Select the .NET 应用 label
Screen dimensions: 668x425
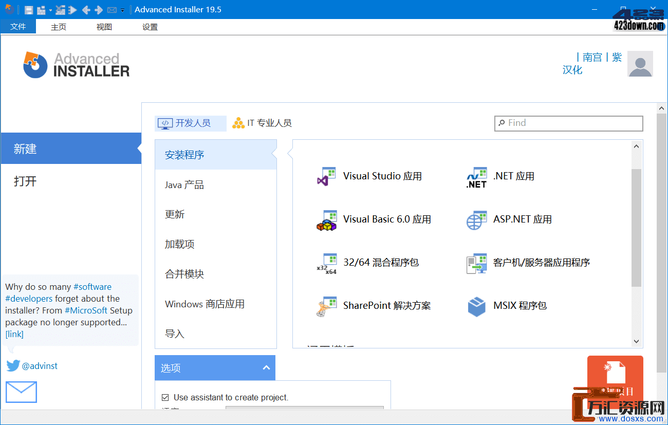[514, 176]
